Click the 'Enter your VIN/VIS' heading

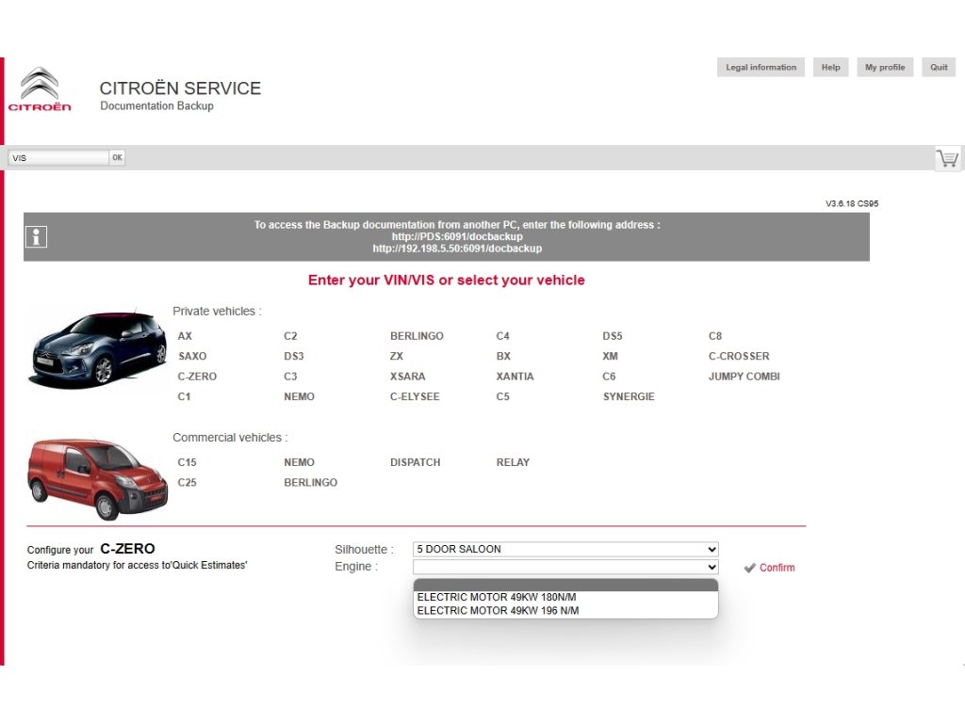pos(446,281)
